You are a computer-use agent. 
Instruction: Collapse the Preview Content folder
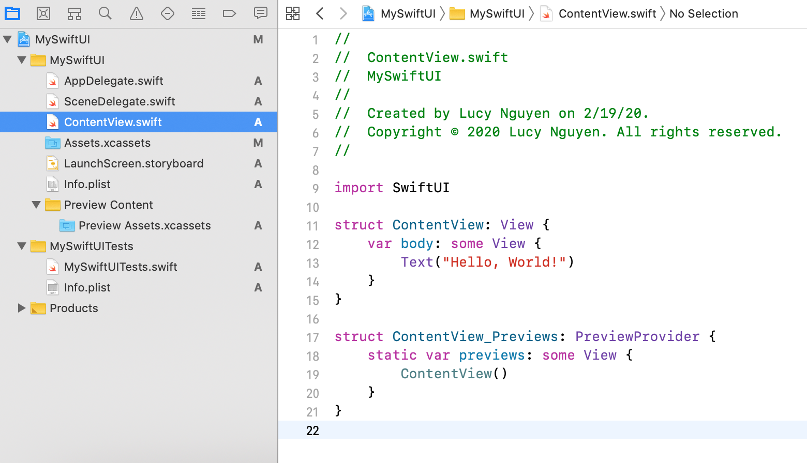coord(36,205)
